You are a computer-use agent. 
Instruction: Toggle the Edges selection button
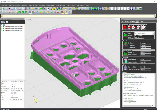[144, 27]
